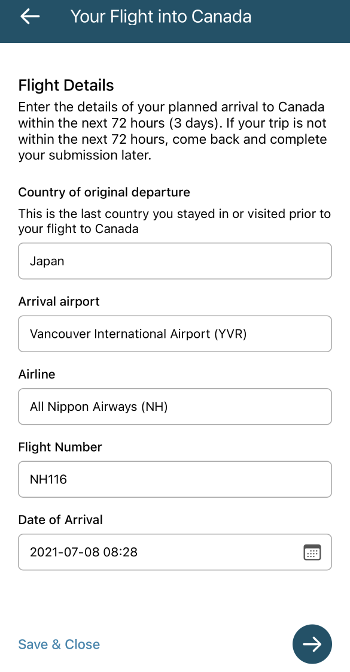This screenshot has height=672, width=350.
Task: Tap the 'Date of Arrival' field label
Action: pos(60,520)
